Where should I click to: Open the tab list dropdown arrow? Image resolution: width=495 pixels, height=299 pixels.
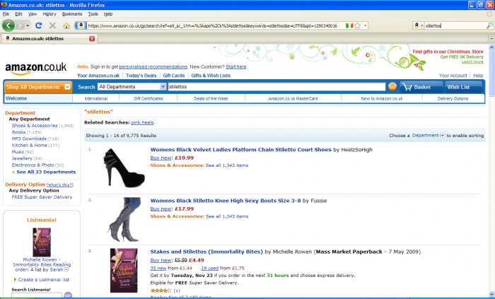(x=491, y=38)
